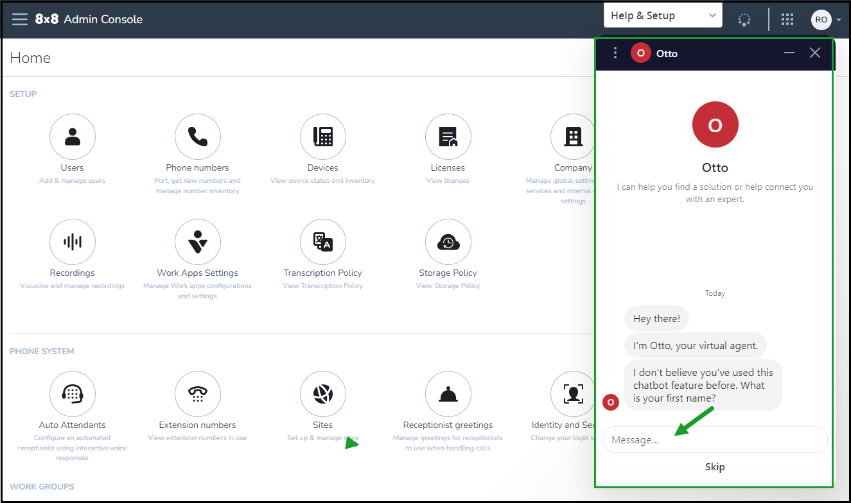Viewport: 851px width, 503px height.
Task: Open the Users icon
Action: click(73, 137)
